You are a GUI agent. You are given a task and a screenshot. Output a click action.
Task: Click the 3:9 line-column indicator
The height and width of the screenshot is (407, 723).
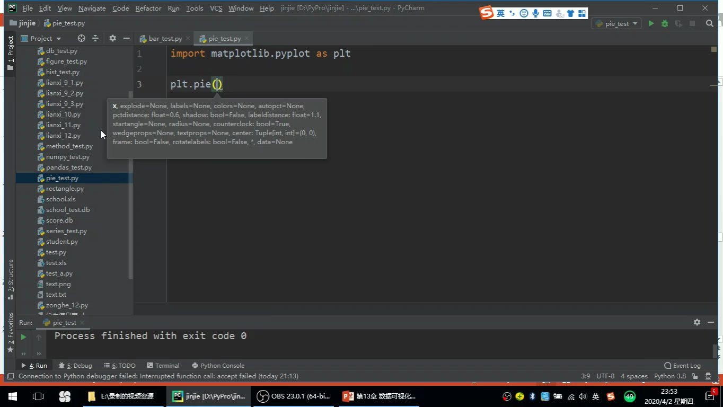pos(585,376)
